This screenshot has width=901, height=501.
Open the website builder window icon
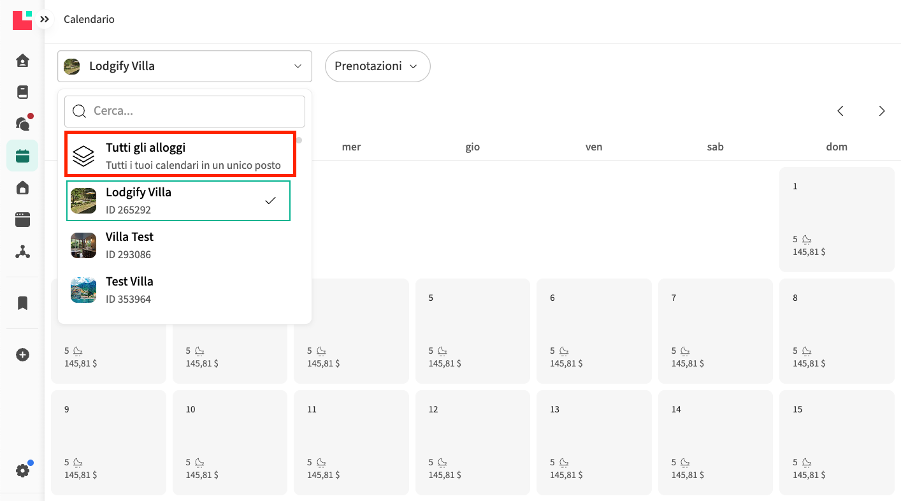tap(22, 220)
